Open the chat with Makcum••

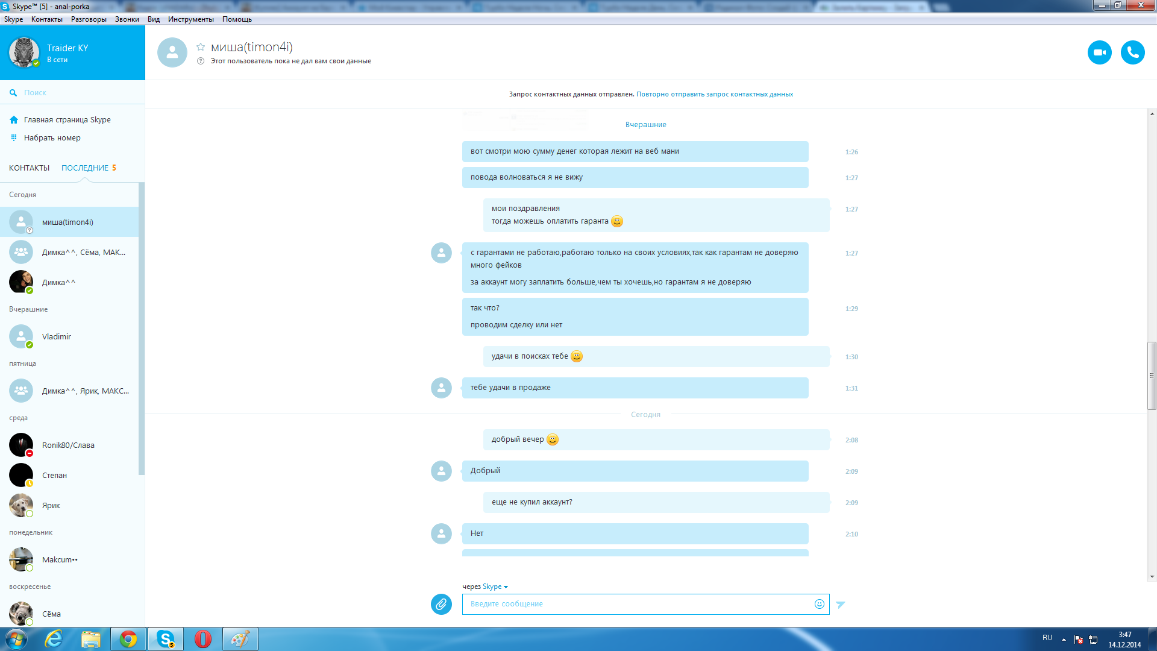[x=69, y=559]
